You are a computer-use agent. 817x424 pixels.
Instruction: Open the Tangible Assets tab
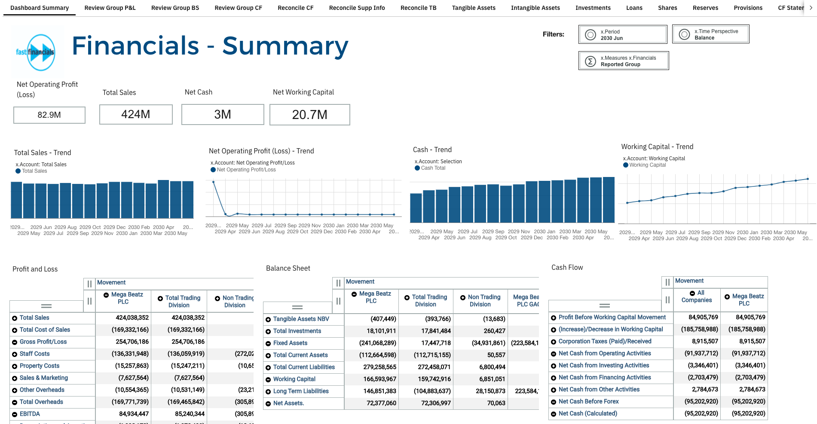[x=474, y=8]
